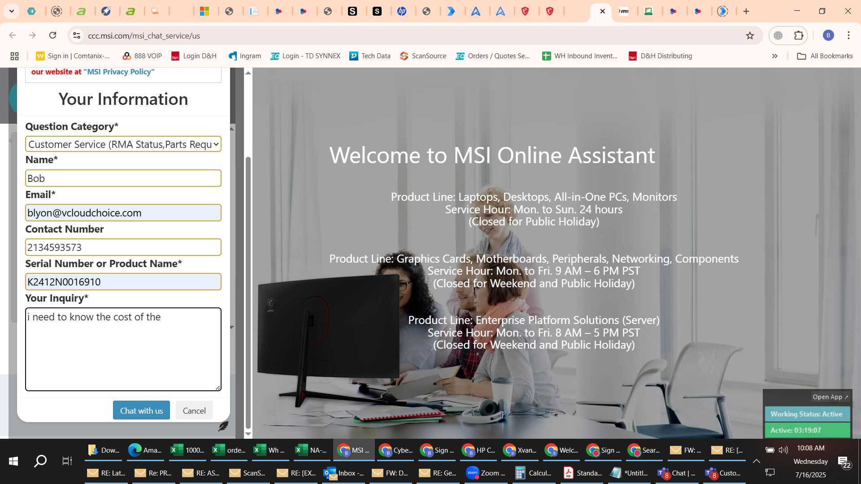
Task: Switch to the Microsoft logo tab
Action: point(205,11)
